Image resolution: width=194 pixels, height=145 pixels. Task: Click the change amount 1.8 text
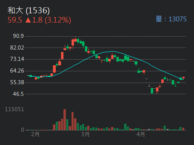[x=37, y=20]
